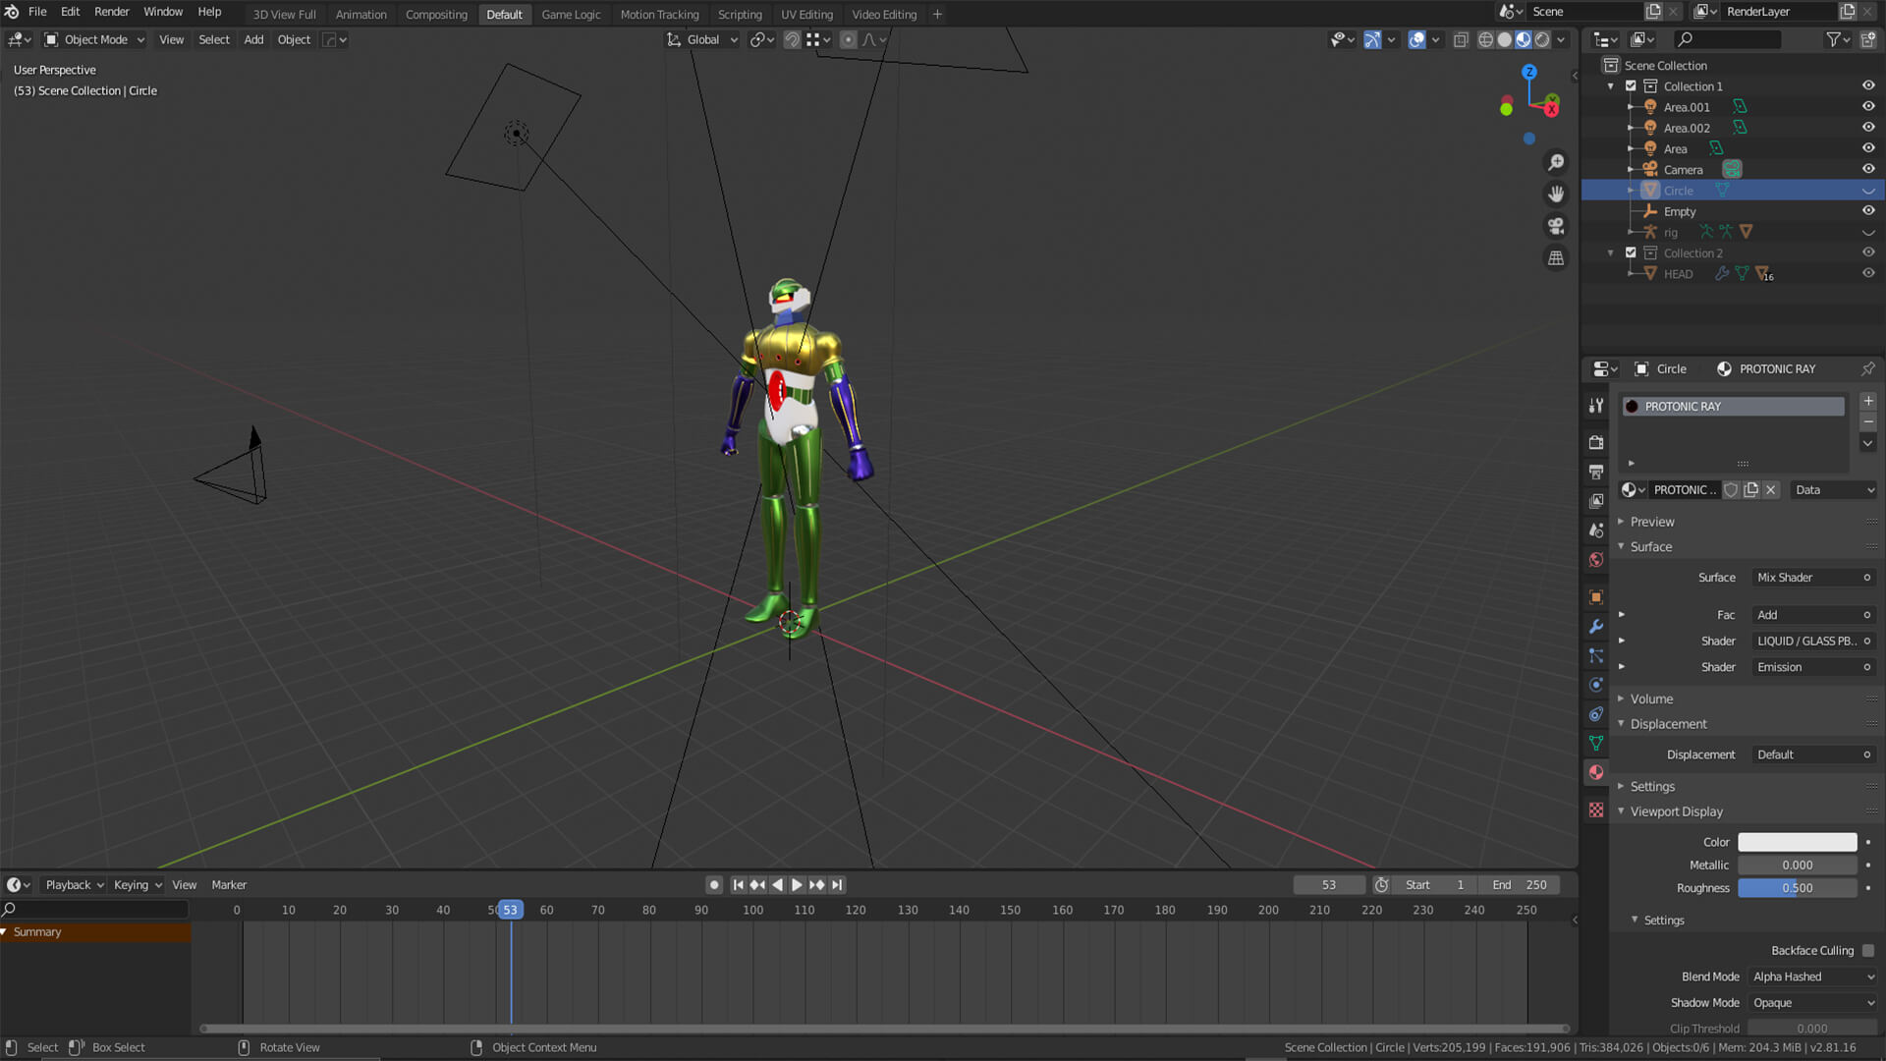Viewport: 1886px width, 1061px height.
Task: Open Blend Mode Alpha Hashed dropdown
Action: coord(1813,977)
